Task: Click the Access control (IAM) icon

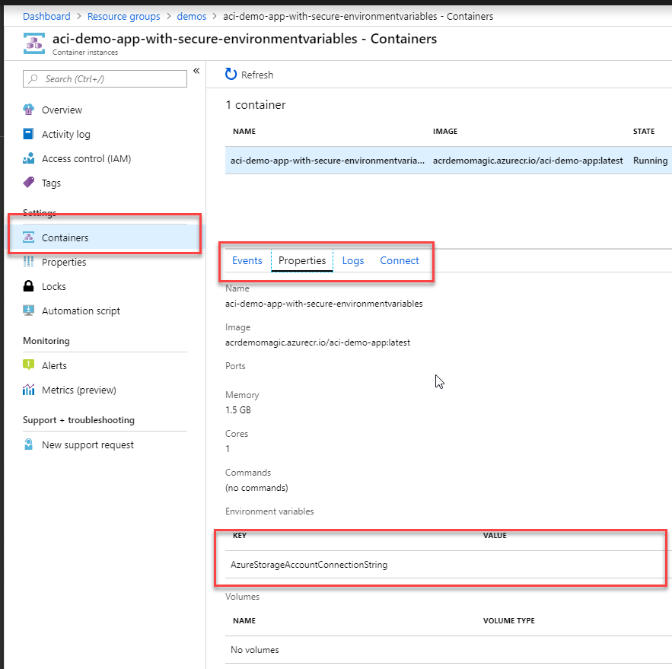Action: pyautogui.click(x=29, y=158)
